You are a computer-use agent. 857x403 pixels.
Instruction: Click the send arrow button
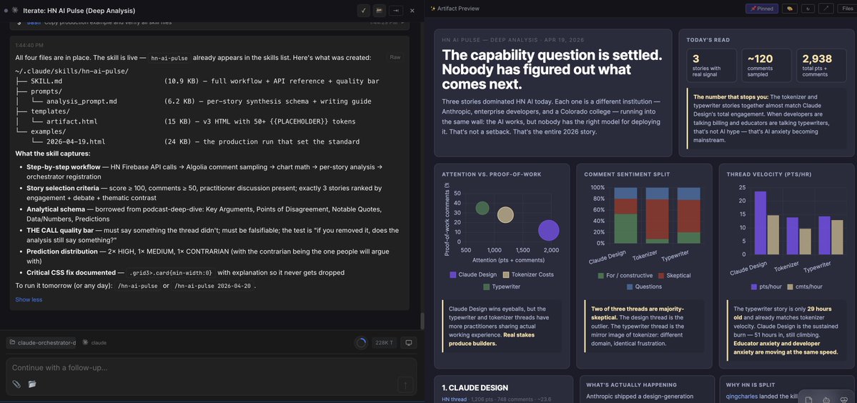click(405, 384)
